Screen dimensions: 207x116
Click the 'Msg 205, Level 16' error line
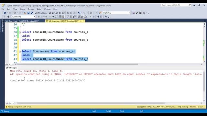36,71
